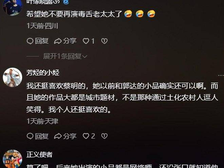Open username 正义使者
This screenshot has width=224, height=168.
tap(40, 154)
